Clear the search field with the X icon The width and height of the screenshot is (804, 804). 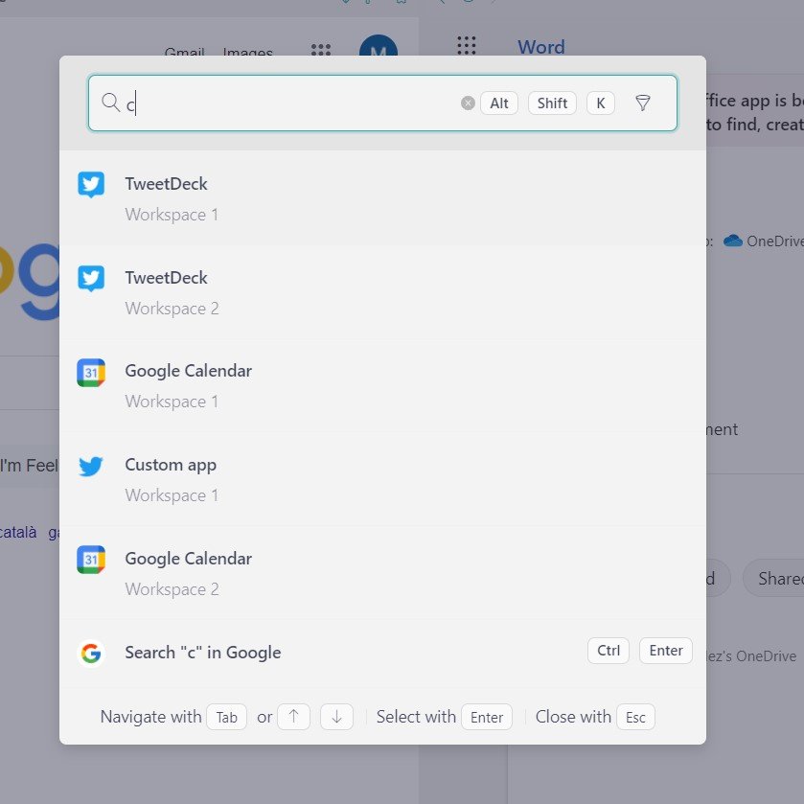coord(468,103)
